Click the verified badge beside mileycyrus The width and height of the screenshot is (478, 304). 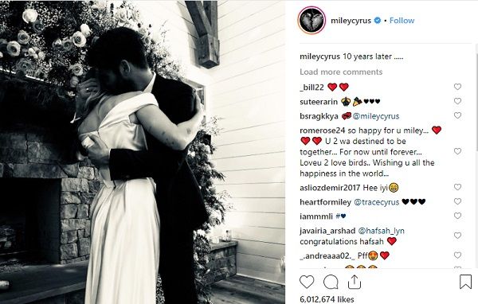(x=378, y=21)
